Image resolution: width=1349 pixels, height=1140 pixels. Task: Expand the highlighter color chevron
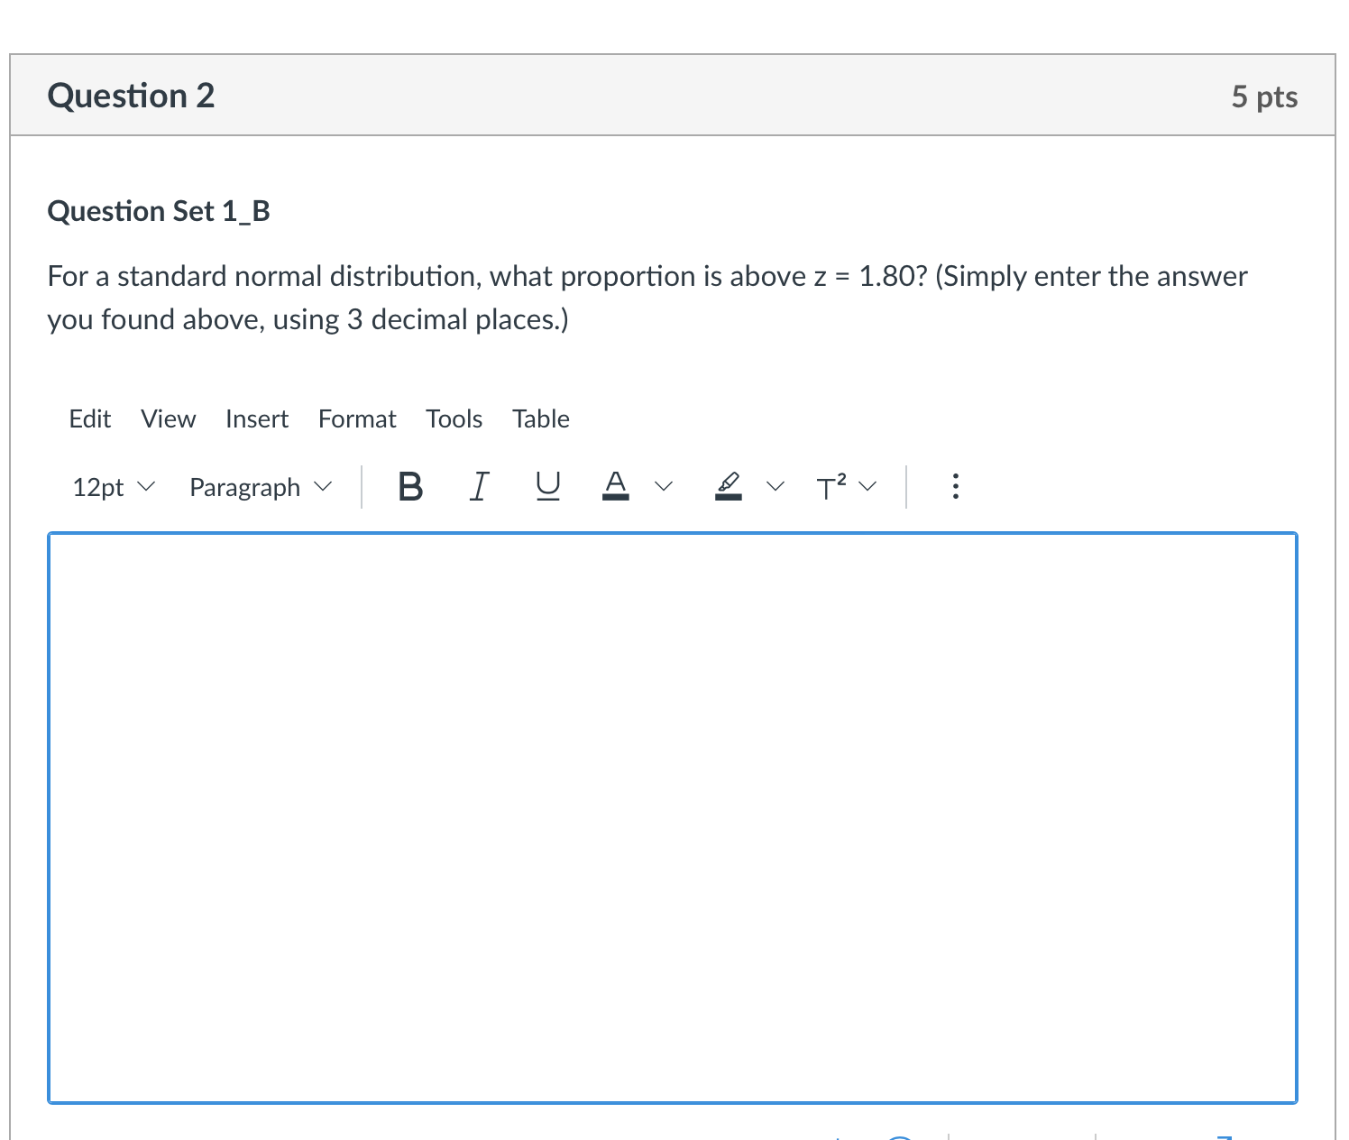click(775, 486)
